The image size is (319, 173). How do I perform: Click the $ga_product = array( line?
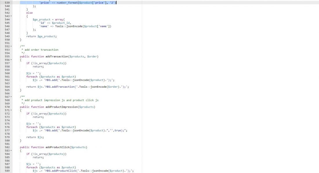click(49, 19)
